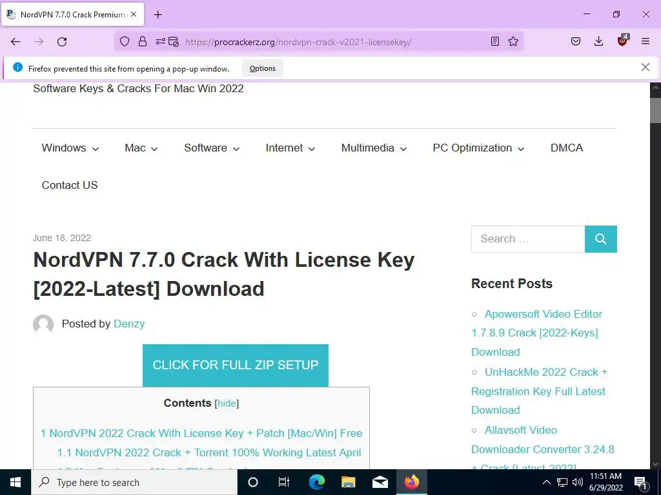Click the forward navigation arrow
The height and width of the screenshot is (495, 661).
39,41
